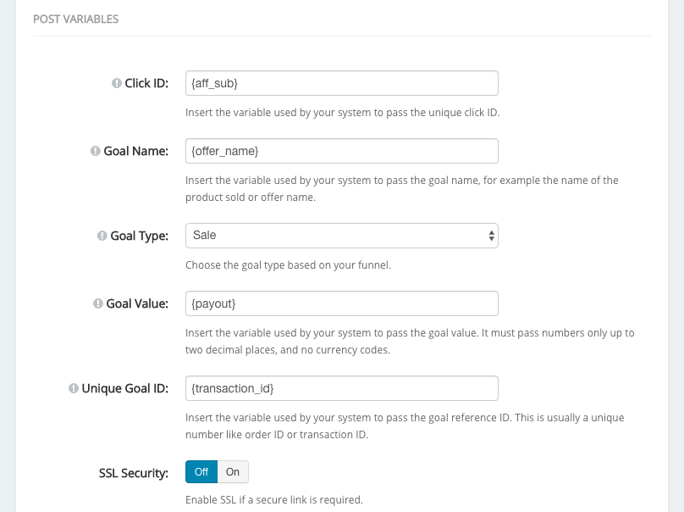Click the info icon beside Goal Name
This screenshot has height=512, width=684.
pyautogui.click(x=95, y=151)
